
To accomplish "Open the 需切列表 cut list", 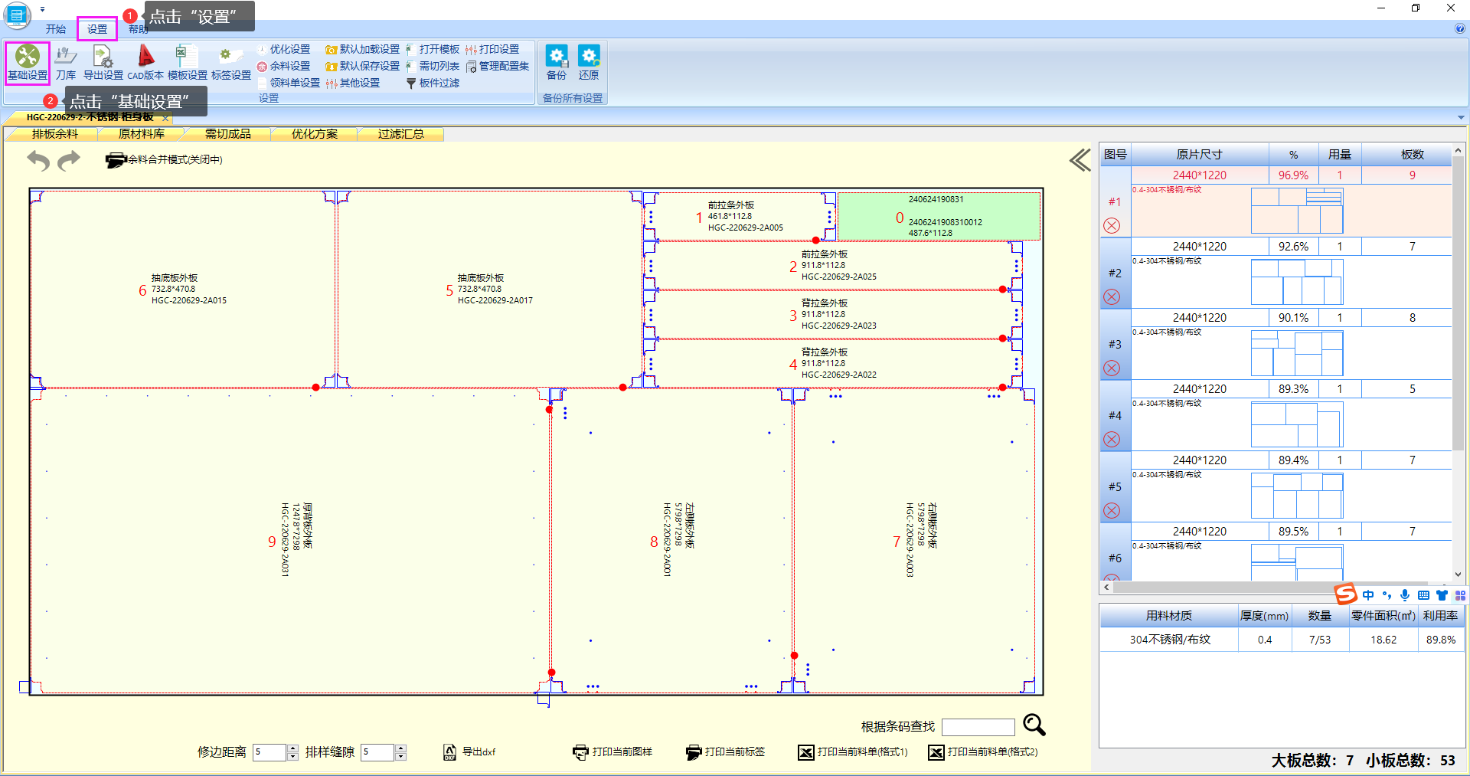I will pos(433,66).
